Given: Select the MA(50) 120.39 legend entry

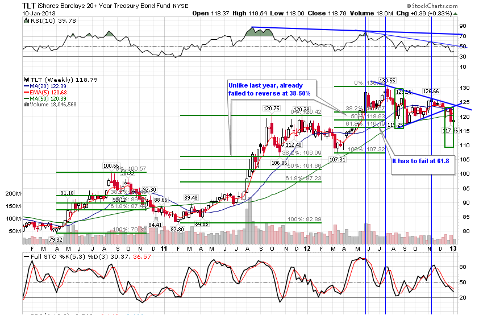Looking at the screenshot, I should [45, 98].
